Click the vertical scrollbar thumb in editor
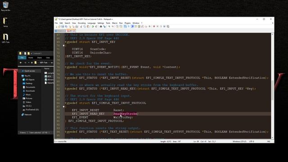The image size is (288, 162). click(272, 90)
